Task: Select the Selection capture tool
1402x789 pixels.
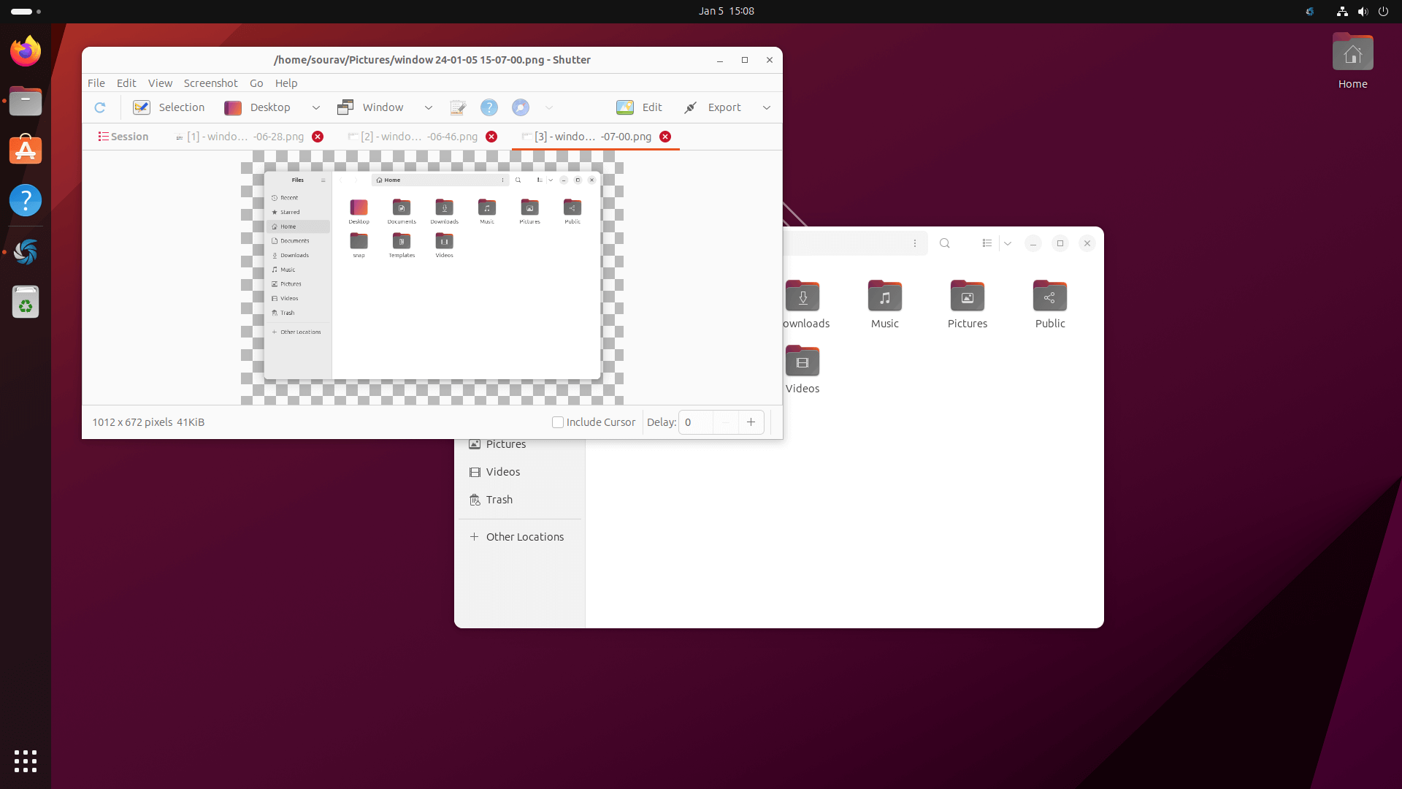Action: [x=169, y=107]
